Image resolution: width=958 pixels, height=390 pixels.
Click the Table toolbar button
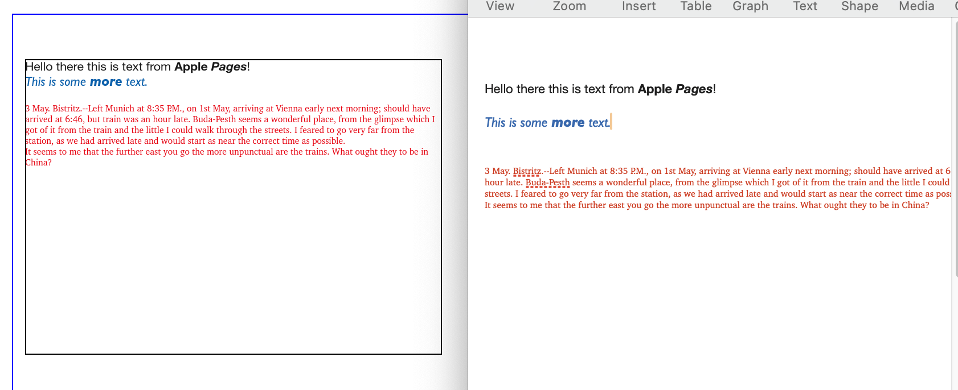pyautogui.click(x=695, y=6)
